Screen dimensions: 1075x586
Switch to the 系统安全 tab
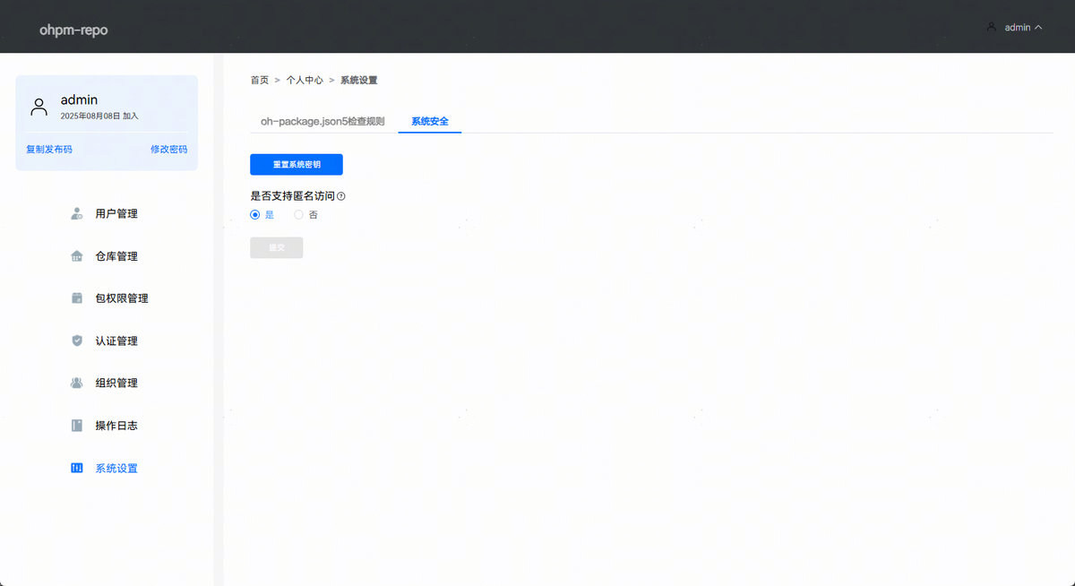point(430,121)
